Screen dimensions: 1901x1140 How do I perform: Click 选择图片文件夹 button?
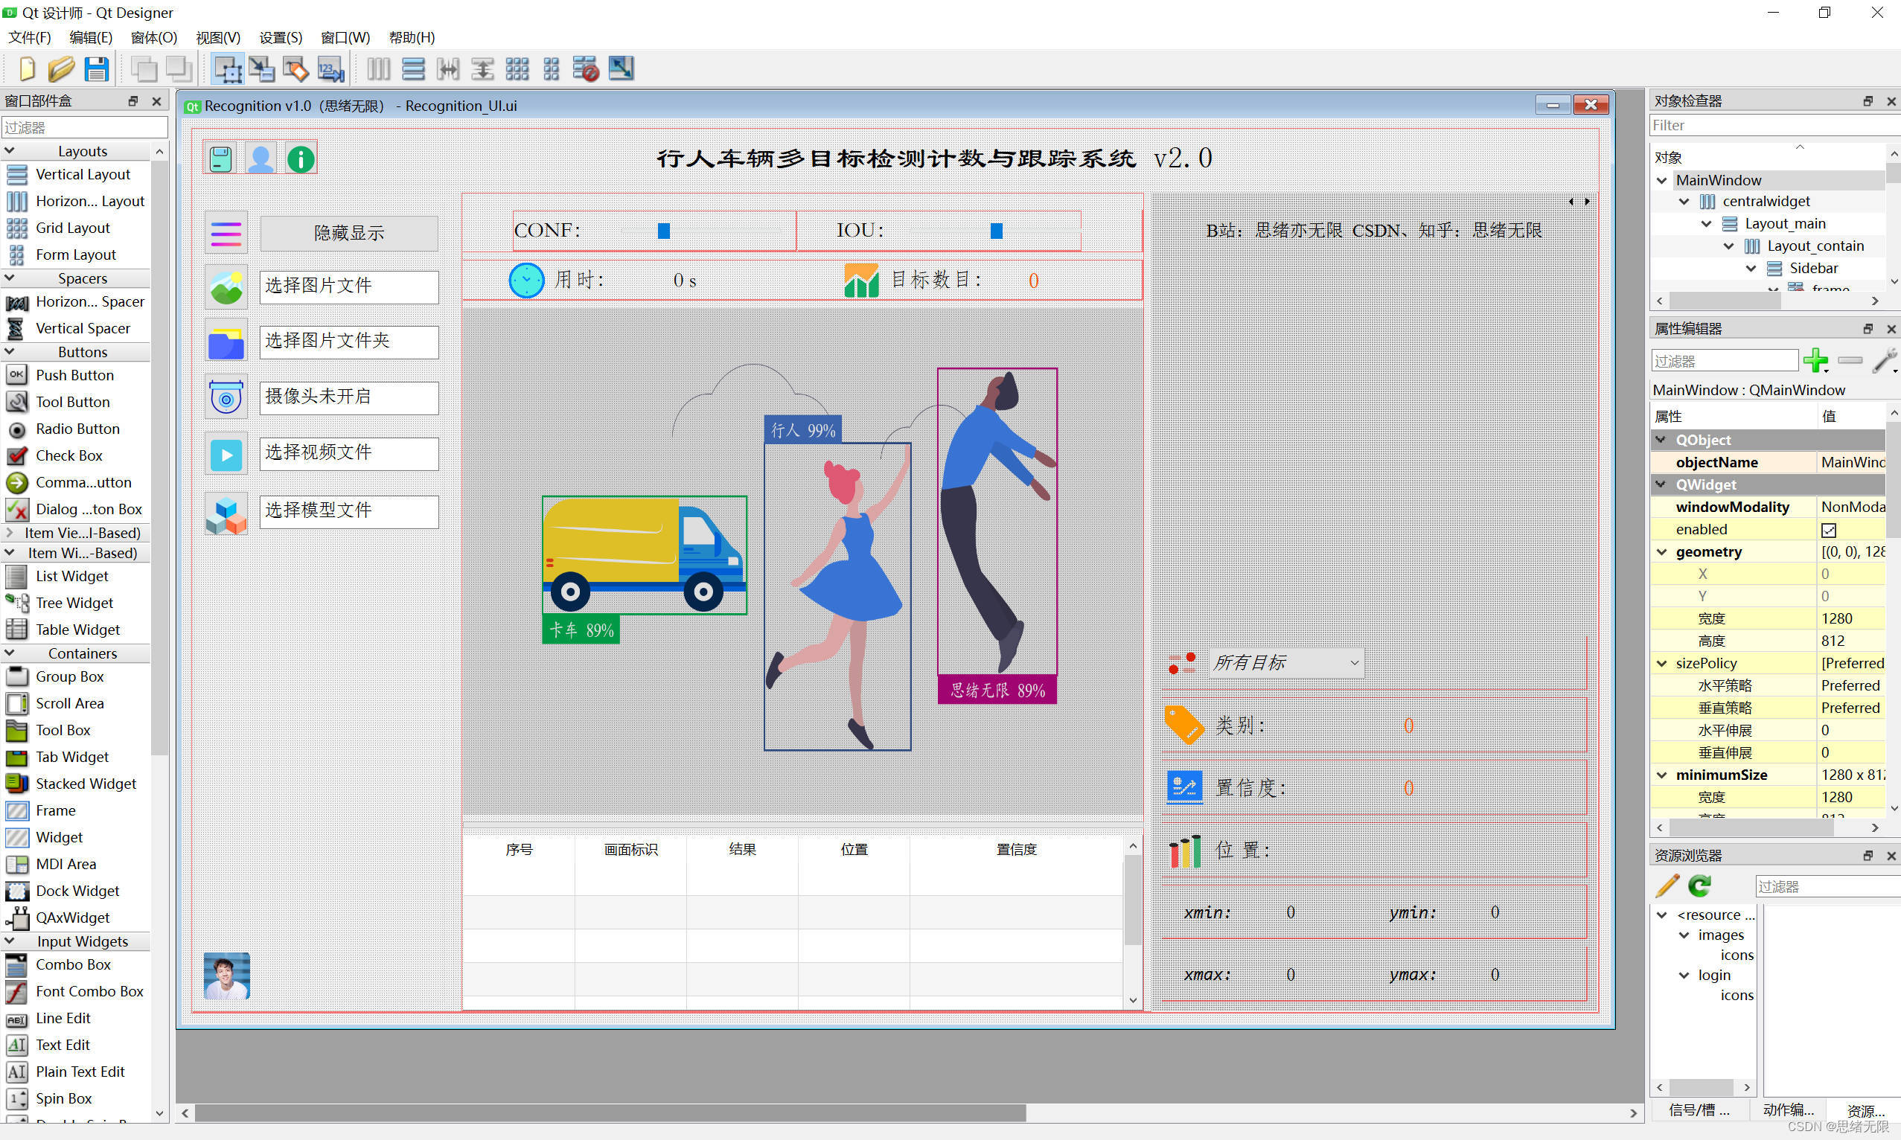click(x=346, y=341)
